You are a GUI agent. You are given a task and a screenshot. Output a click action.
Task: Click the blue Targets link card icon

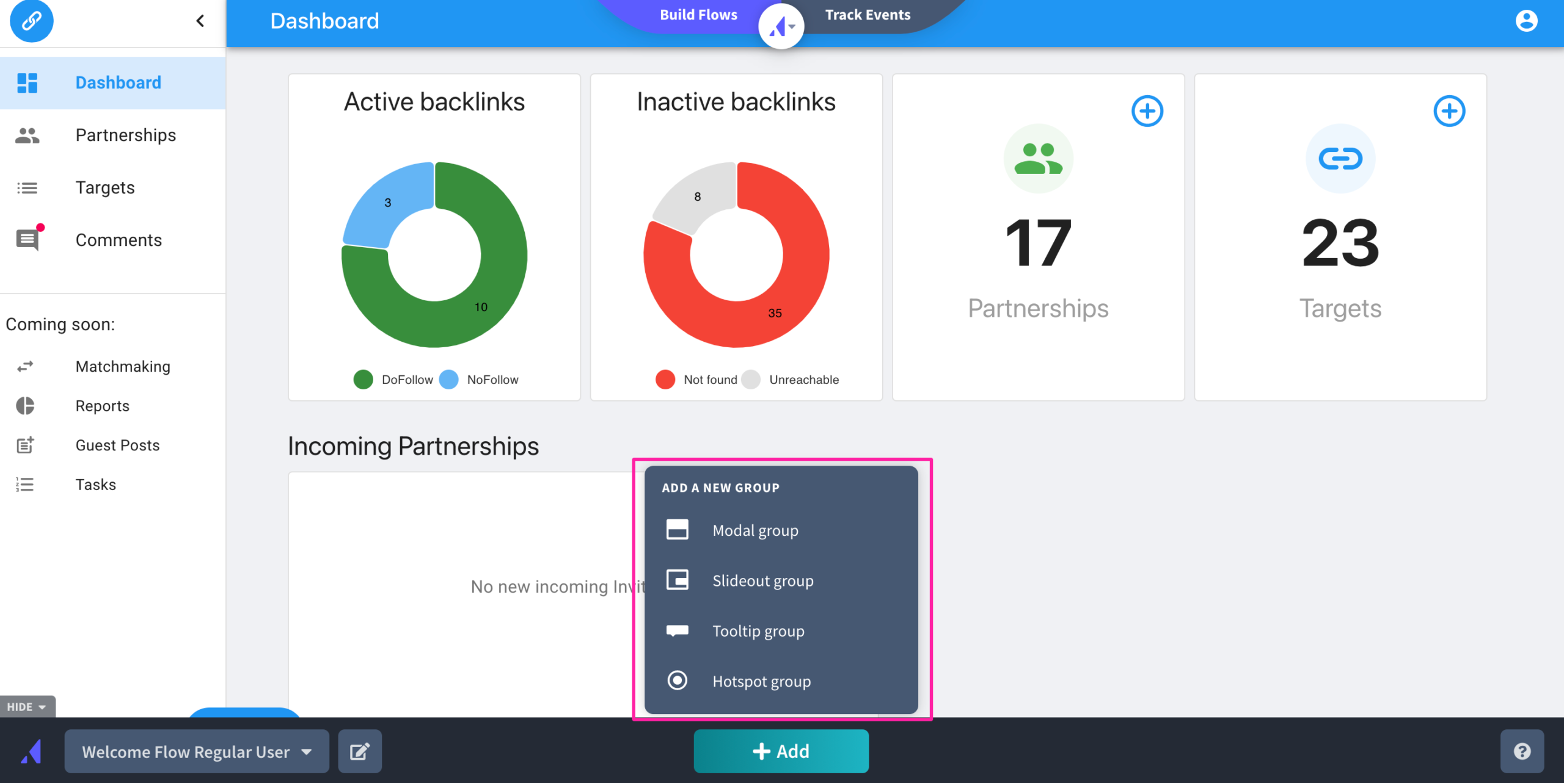click(1340, 159)
